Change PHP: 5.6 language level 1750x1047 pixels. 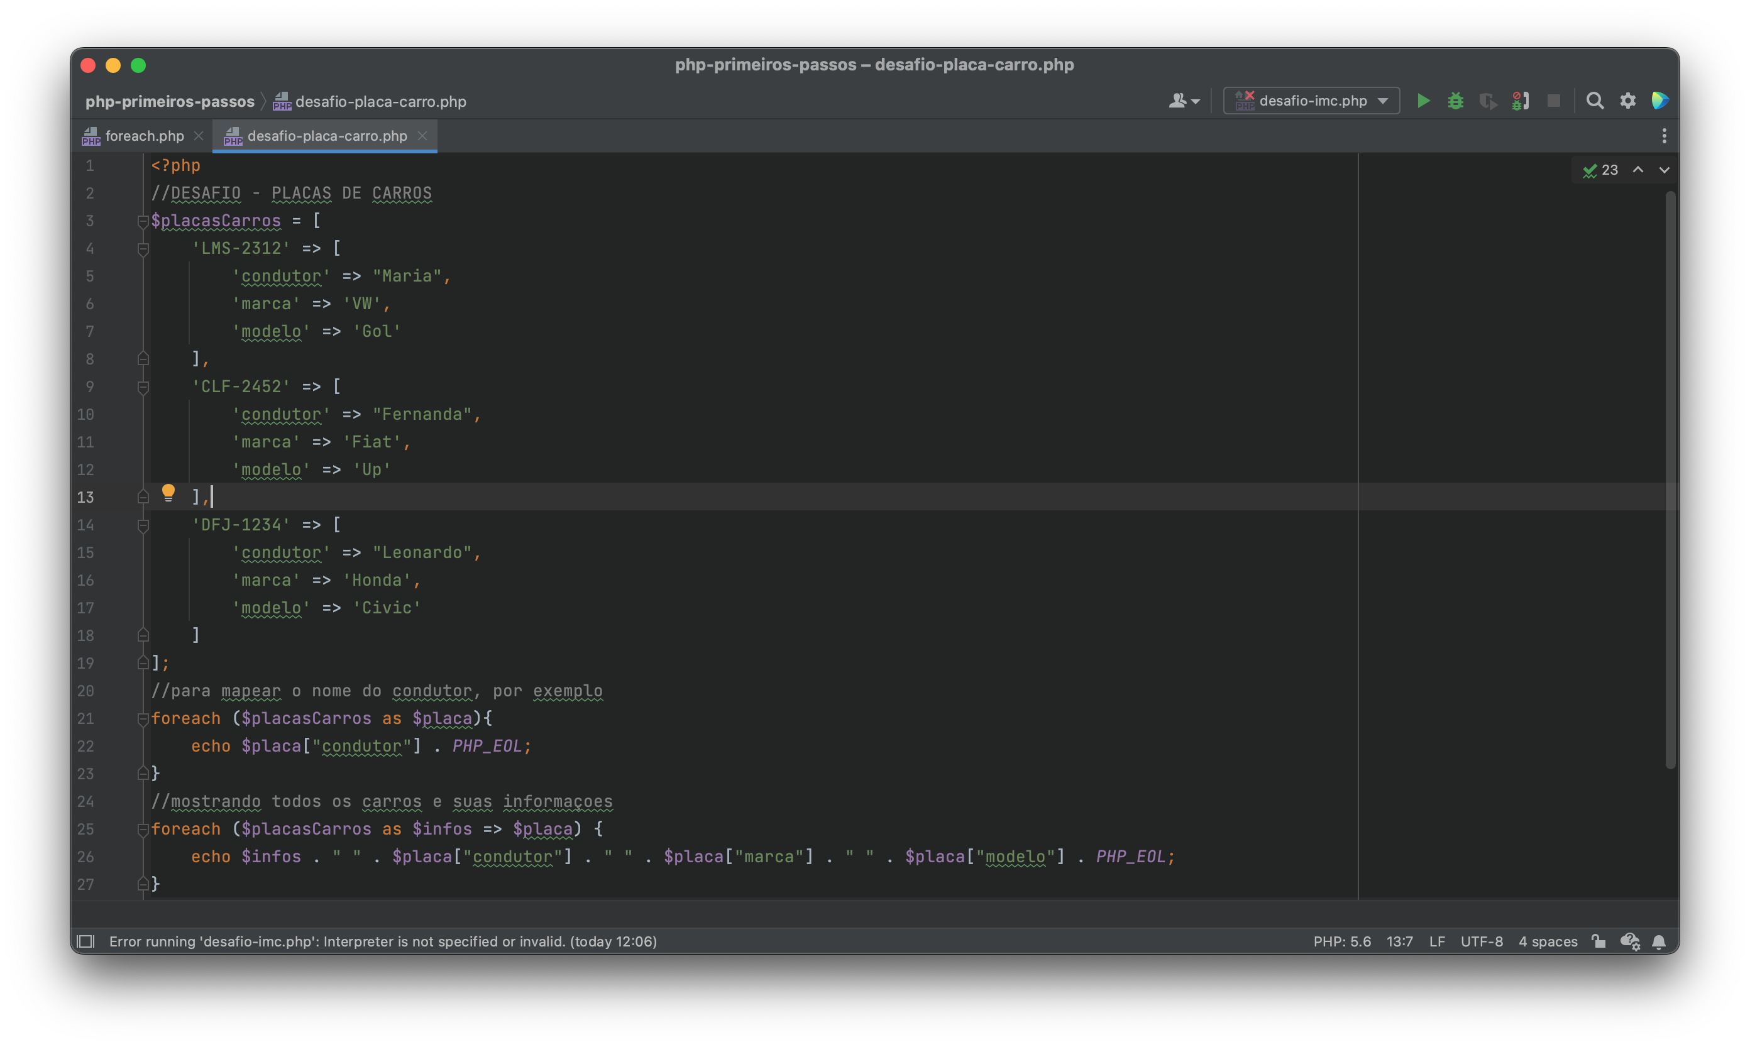coord(1341,941)
